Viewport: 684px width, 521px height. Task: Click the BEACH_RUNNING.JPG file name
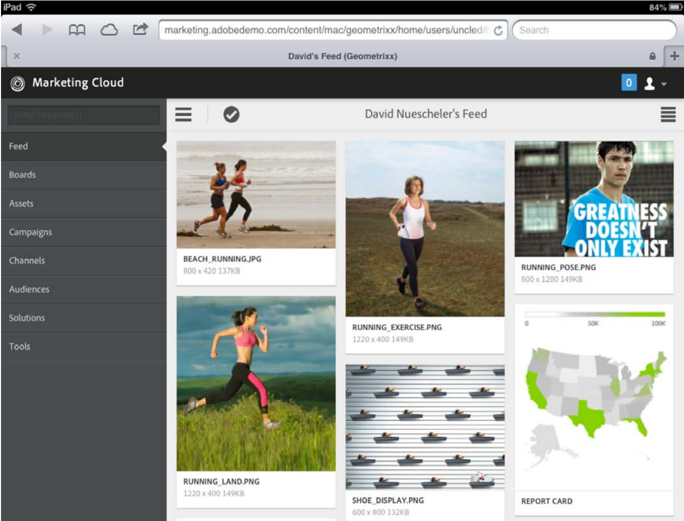tap(222, 259)
